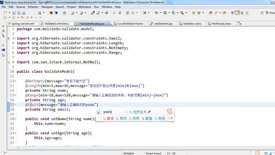Click the Back navigation arrow icon
Screen dimensions: 275x155
pos(27,17)
